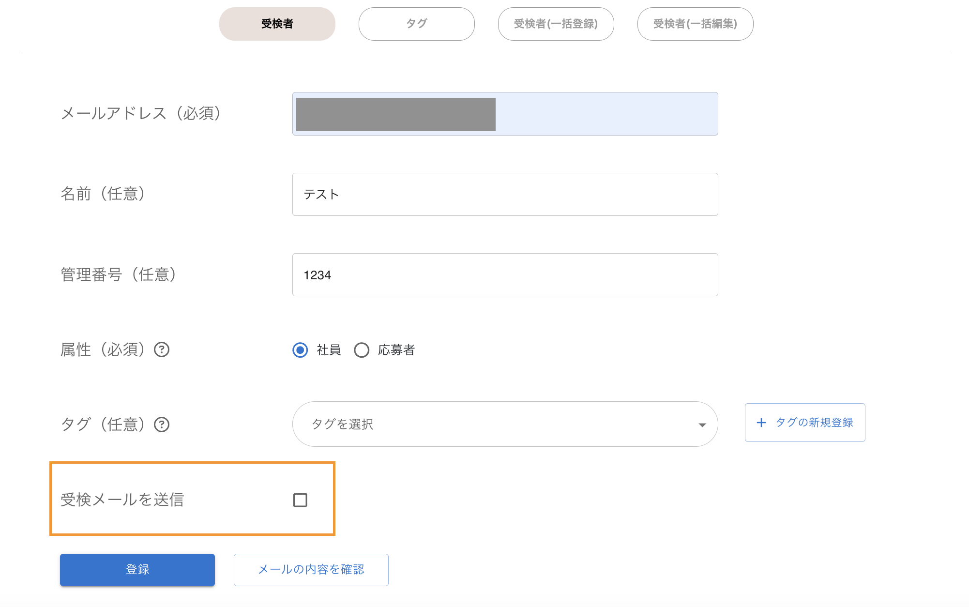Click メールの内容を確認 button
The image size is (969, 607).
click(311, 570)
